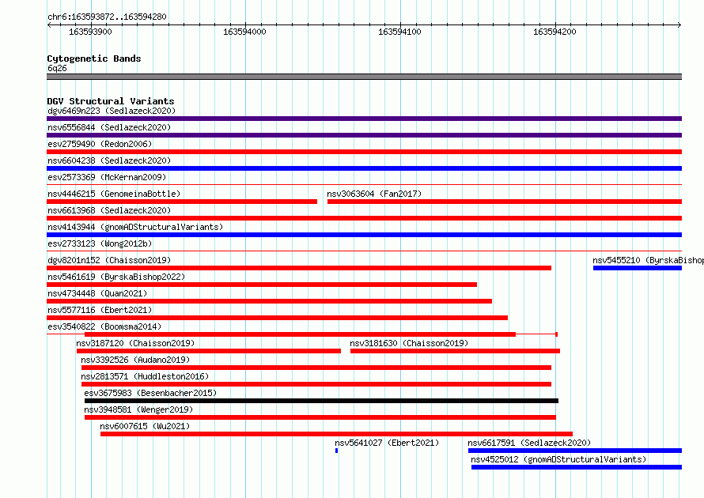The image size is (704, 498).
Task: Open the nsv6556844 (Sedlazeck2020) variant label
Action: (x=109, y=127)
